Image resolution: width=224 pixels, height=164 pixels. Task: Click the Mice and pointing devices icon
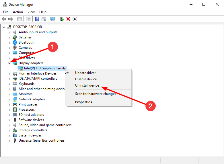[x=15, y=89]
